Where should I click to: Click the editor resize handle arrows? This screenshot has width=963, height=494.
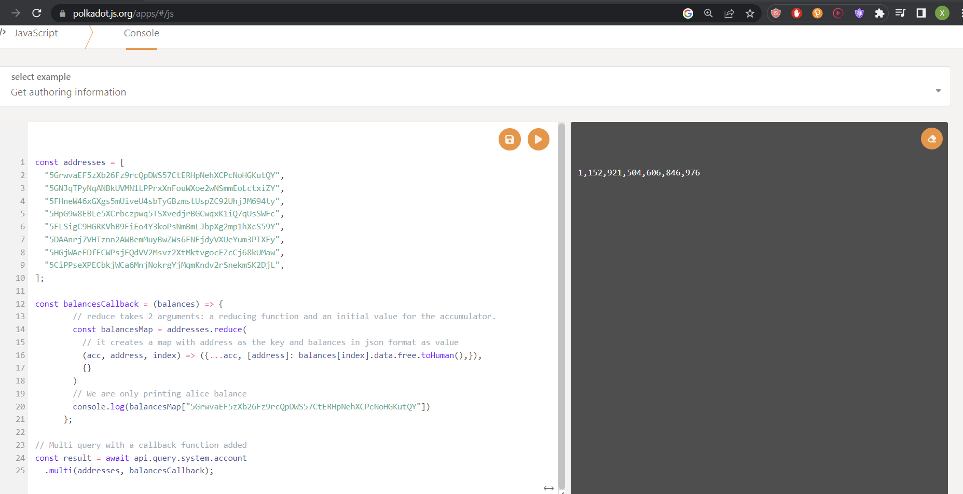pyautogui.click(x=548, y=488)
